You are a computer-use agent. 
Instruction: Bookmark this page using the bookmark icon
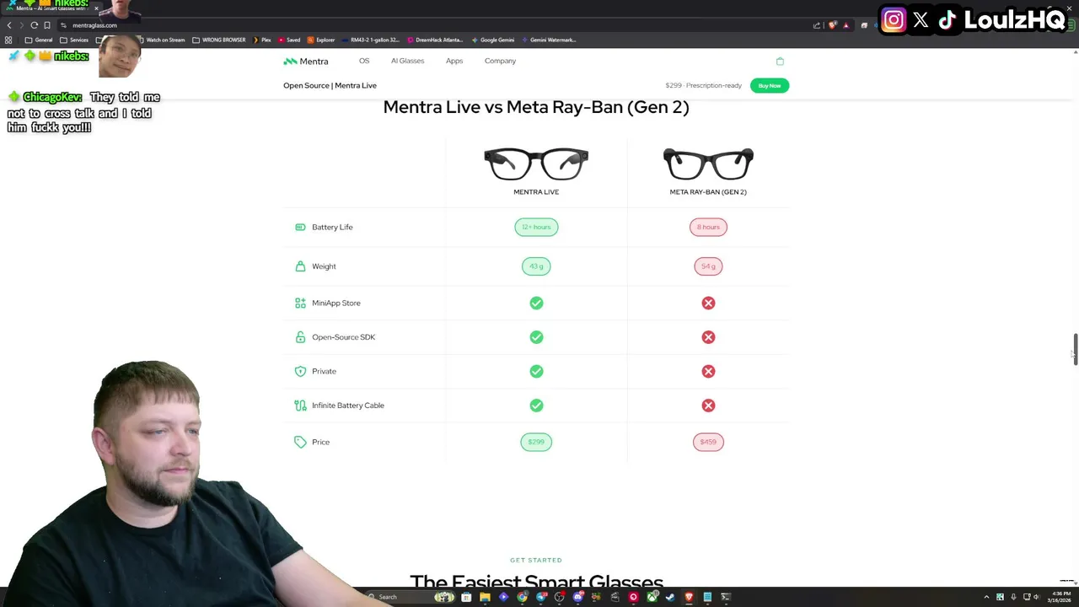[x=46, y=25]
